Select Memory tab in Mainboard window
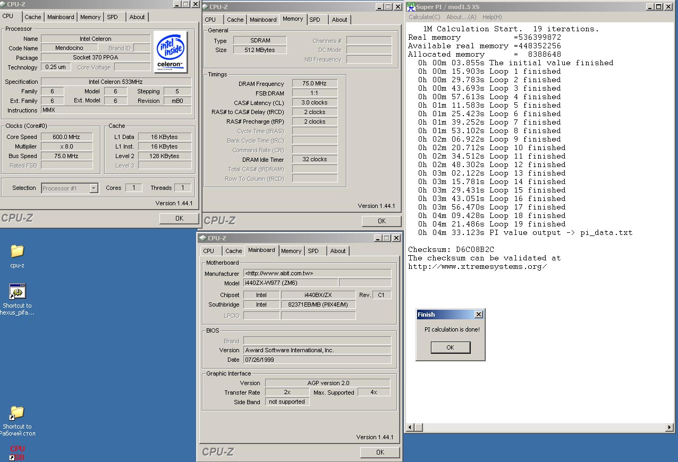 click(x=291, y=251)
